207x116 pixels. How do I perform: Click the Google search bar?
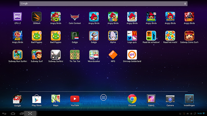tap(103, 4)
